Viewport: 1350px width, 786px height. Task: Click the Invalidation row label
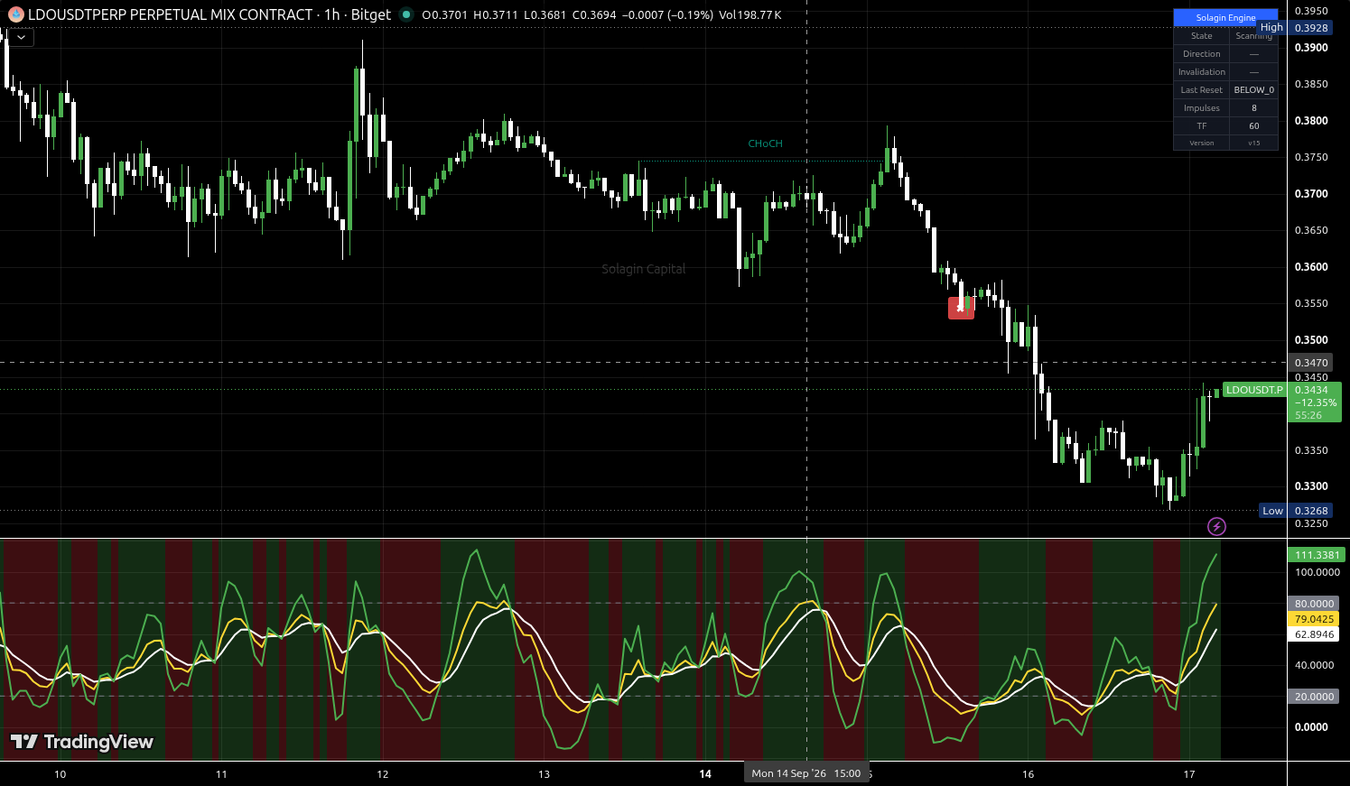[1201, 72]
